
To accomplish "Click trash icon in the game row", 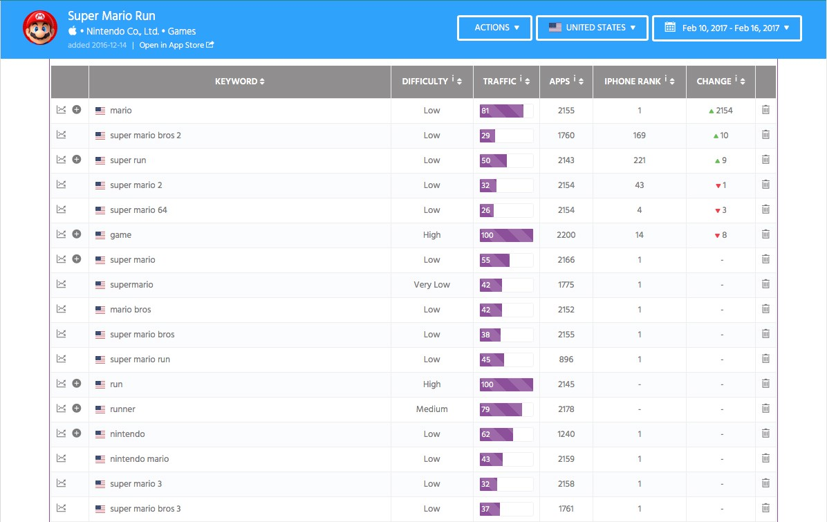I will 765,234.
